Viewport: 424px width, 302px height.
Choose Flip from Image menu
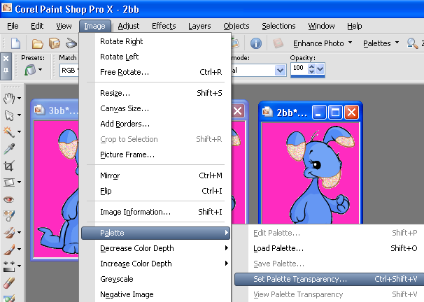coord(156,191)
